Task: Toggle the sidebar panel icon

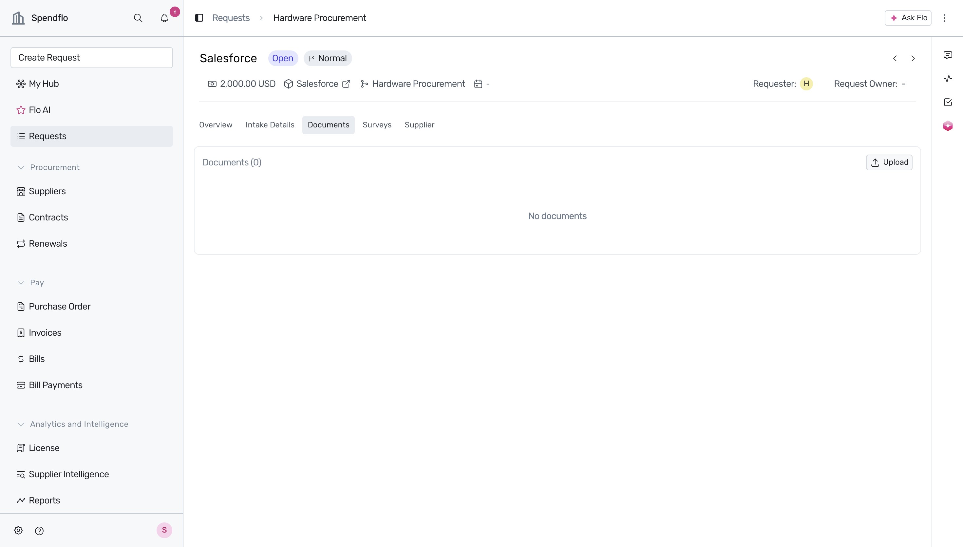Action: (199, 18)
